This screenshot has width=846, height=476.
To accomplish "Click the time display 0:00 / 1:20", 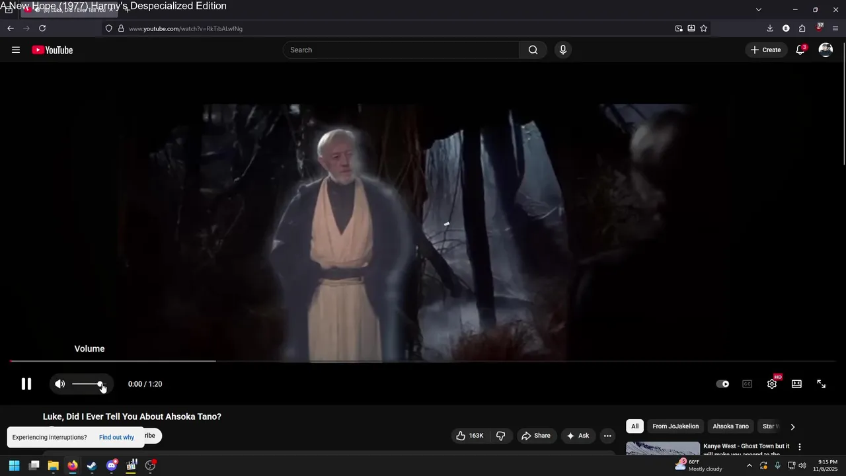I will point(145,384).
